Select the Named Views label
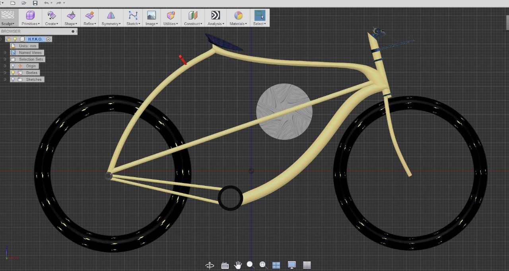Viewport: 509px width, 271px height. point(30,53)
